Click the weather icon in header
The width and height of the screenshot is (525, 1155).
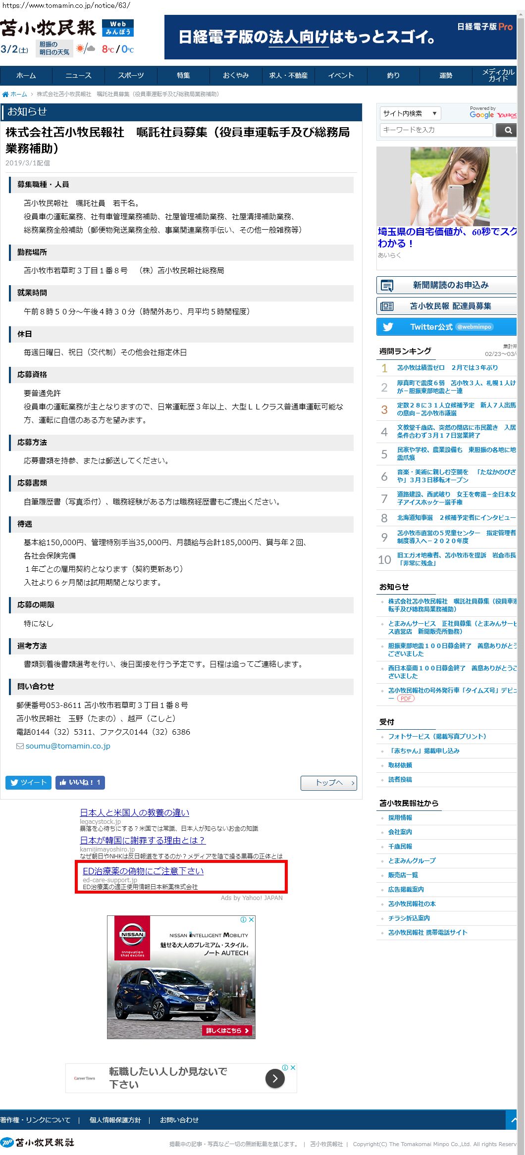coord(85,49)
